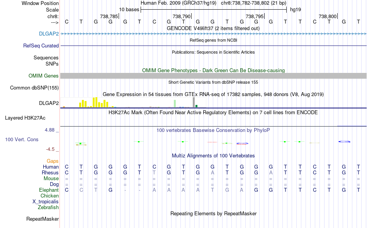
Task: Click the Common dbSNP(155) track label
Action: [x=34, y=88]
